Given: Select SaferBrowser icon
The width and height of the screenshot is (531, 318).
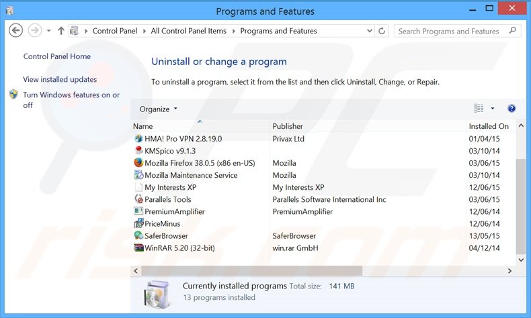Looking at the screenshot, I should click(138, 235).
